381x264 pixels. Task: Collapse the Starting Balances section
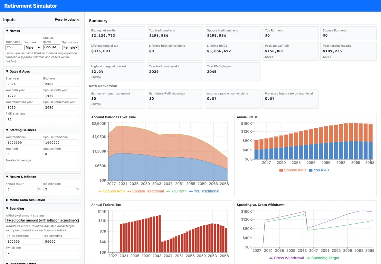coord(42,130)
